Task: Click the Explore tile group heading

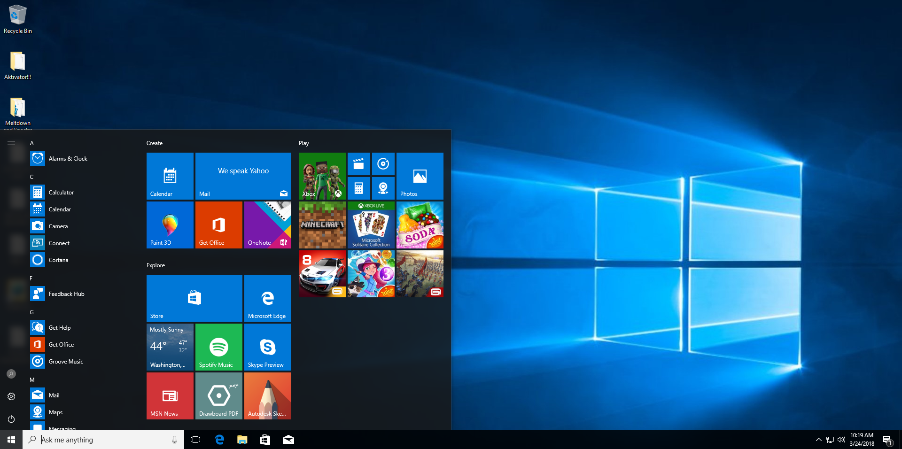Action: 156,265
